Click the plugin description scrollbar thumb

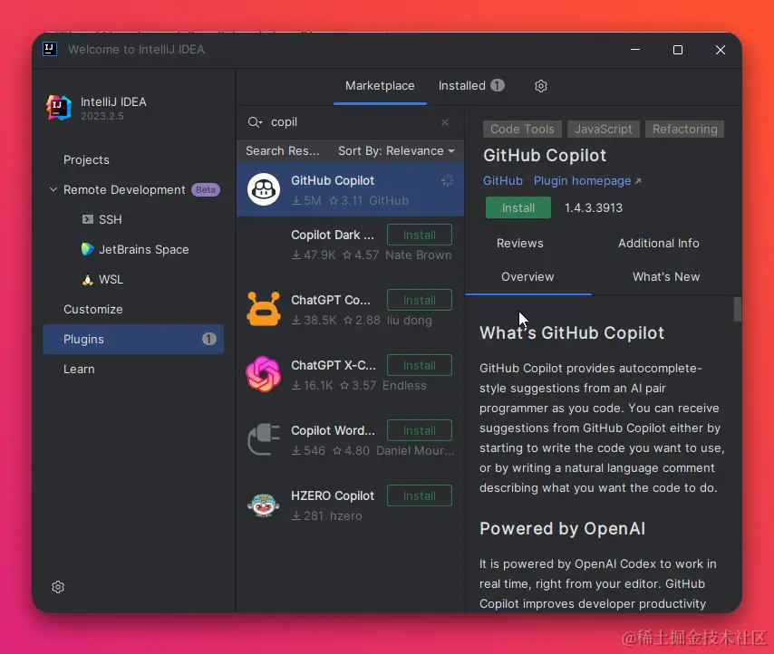tap(737, 309)
